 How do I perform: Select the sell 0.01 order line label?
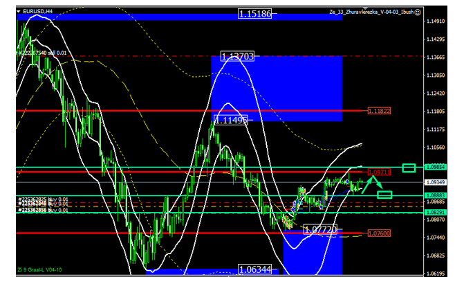click(42, 53)
